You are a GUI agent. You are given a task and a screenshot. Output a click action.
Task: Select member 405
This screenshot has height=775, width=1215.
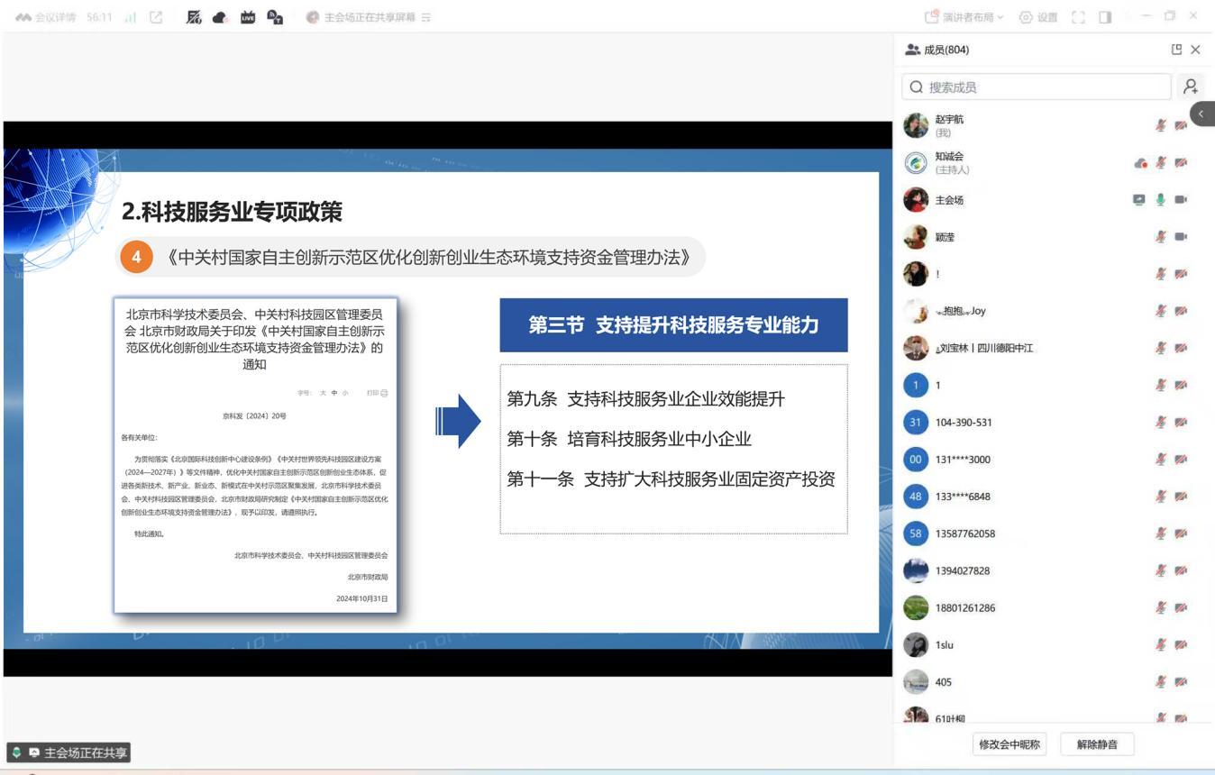click(1053, 681)
